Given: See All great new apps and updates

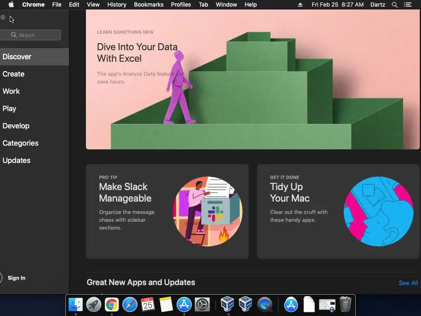Looking at the screenshot, I should 408,283.
